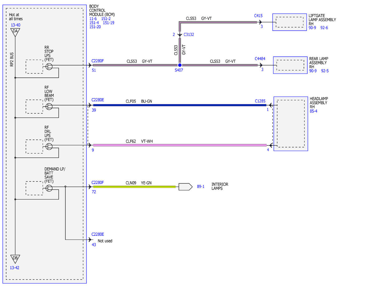
Task: Click the INTERIOR LAMPS label
Action: (x=220, y=186)
